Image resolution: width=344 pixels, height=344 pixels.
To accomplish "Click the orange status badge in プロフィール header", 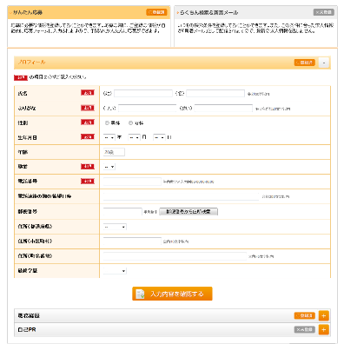I will (x=305, y=63).
